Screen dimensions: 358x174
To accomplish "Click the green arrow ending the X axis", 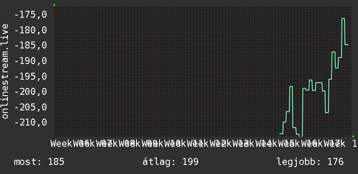I will point(353,136).
